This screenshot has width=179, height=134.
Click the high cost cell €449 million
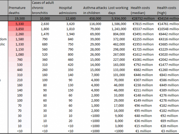pyautogui.click(x=169, y=85)
